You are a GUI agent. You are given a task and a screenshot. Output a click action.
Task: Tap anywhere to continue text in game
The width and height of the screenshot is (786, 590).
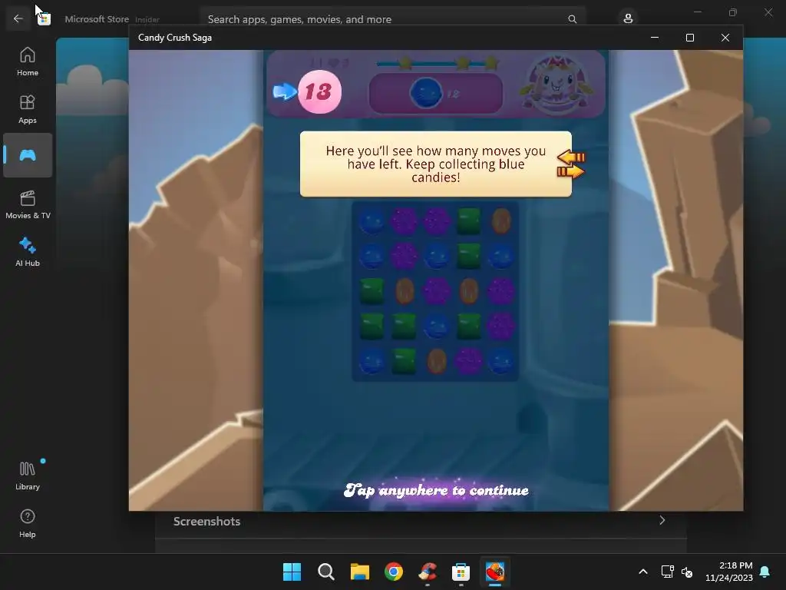click(x=436, y=490)
